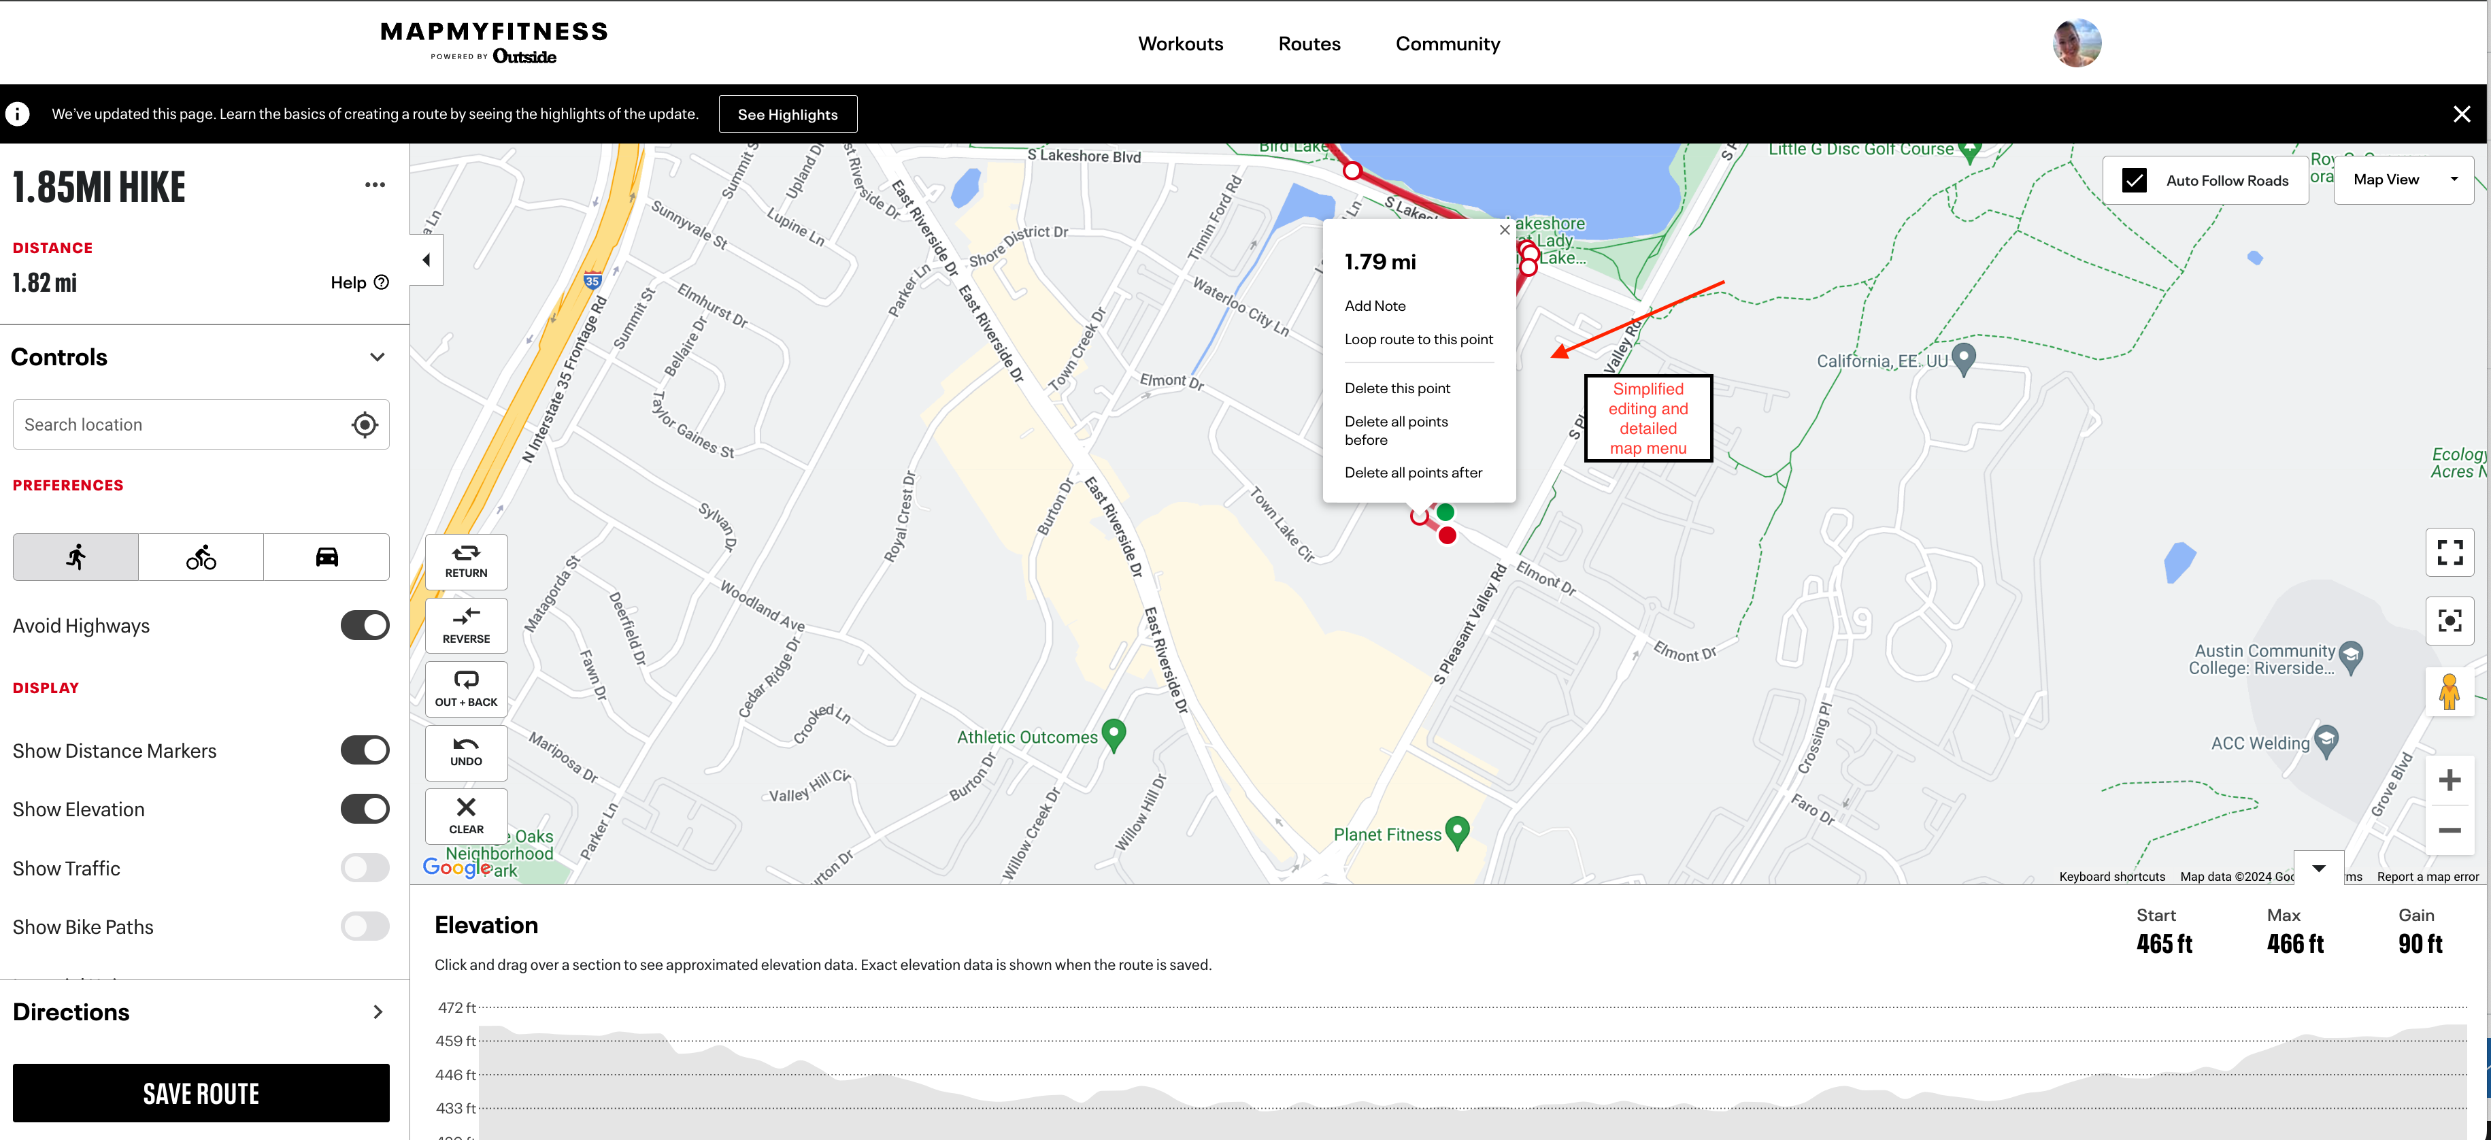The image size is (2491, 1140).
Task: Click the Undo tool button
Action: [x=466, y=752]
